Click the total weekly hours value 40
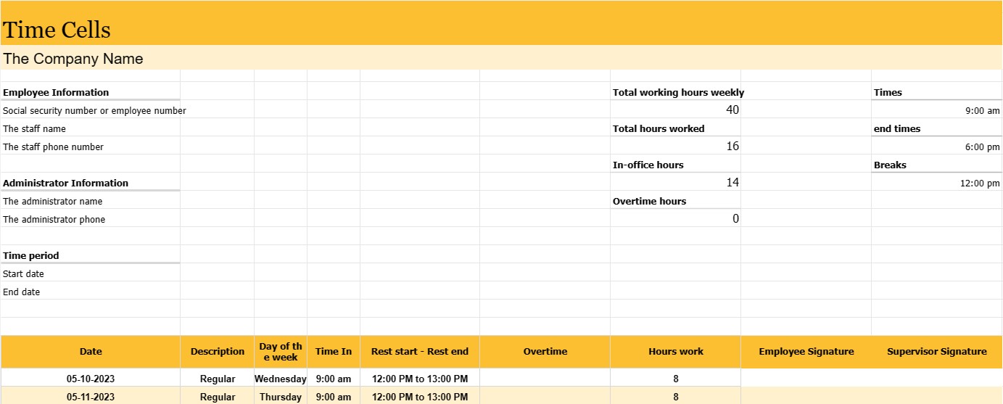 [732, 110]
